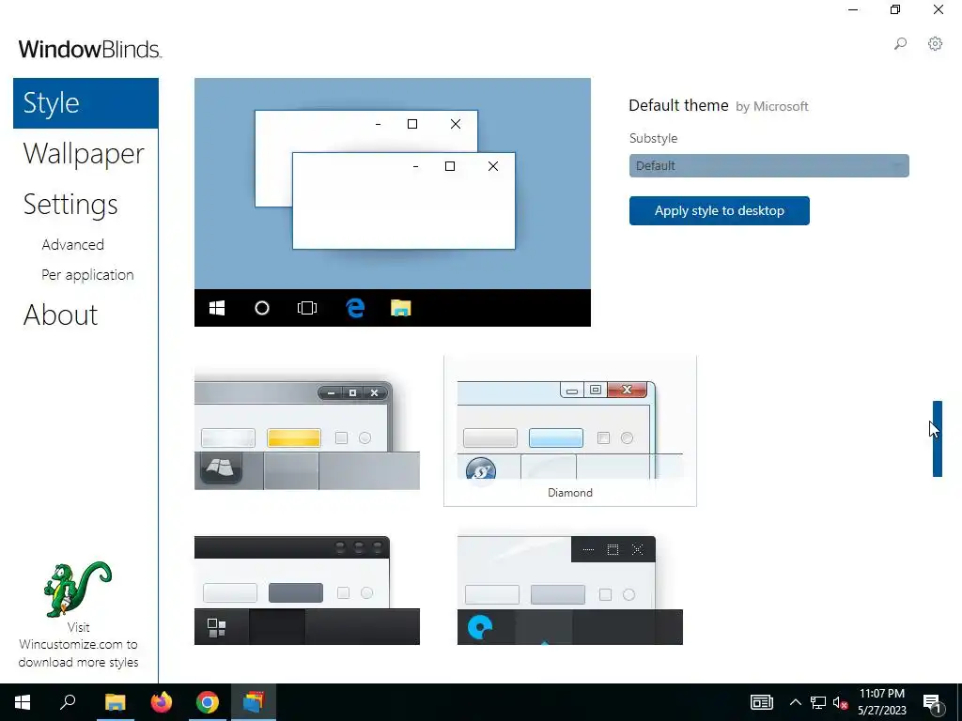This screenshot has width=962, height=721.
Task: Open the WindowBlinds gear settings icon
Action: tap(935, 43)
